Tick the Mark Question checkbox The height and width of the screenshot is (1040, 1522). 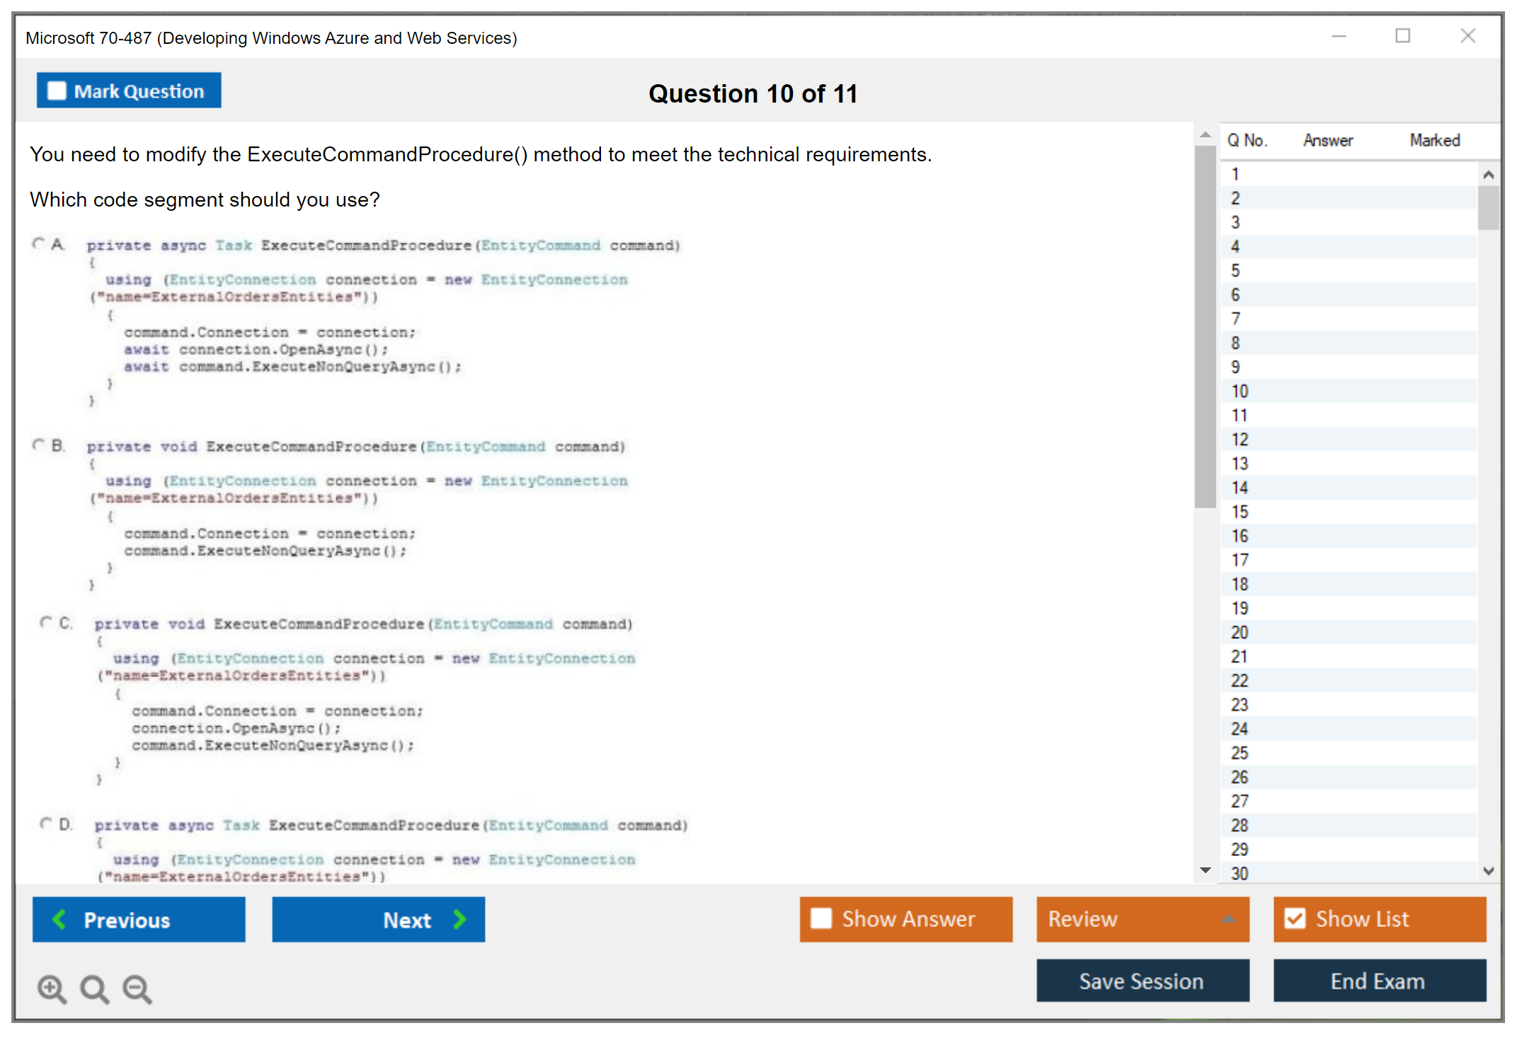tap(57, 91)
